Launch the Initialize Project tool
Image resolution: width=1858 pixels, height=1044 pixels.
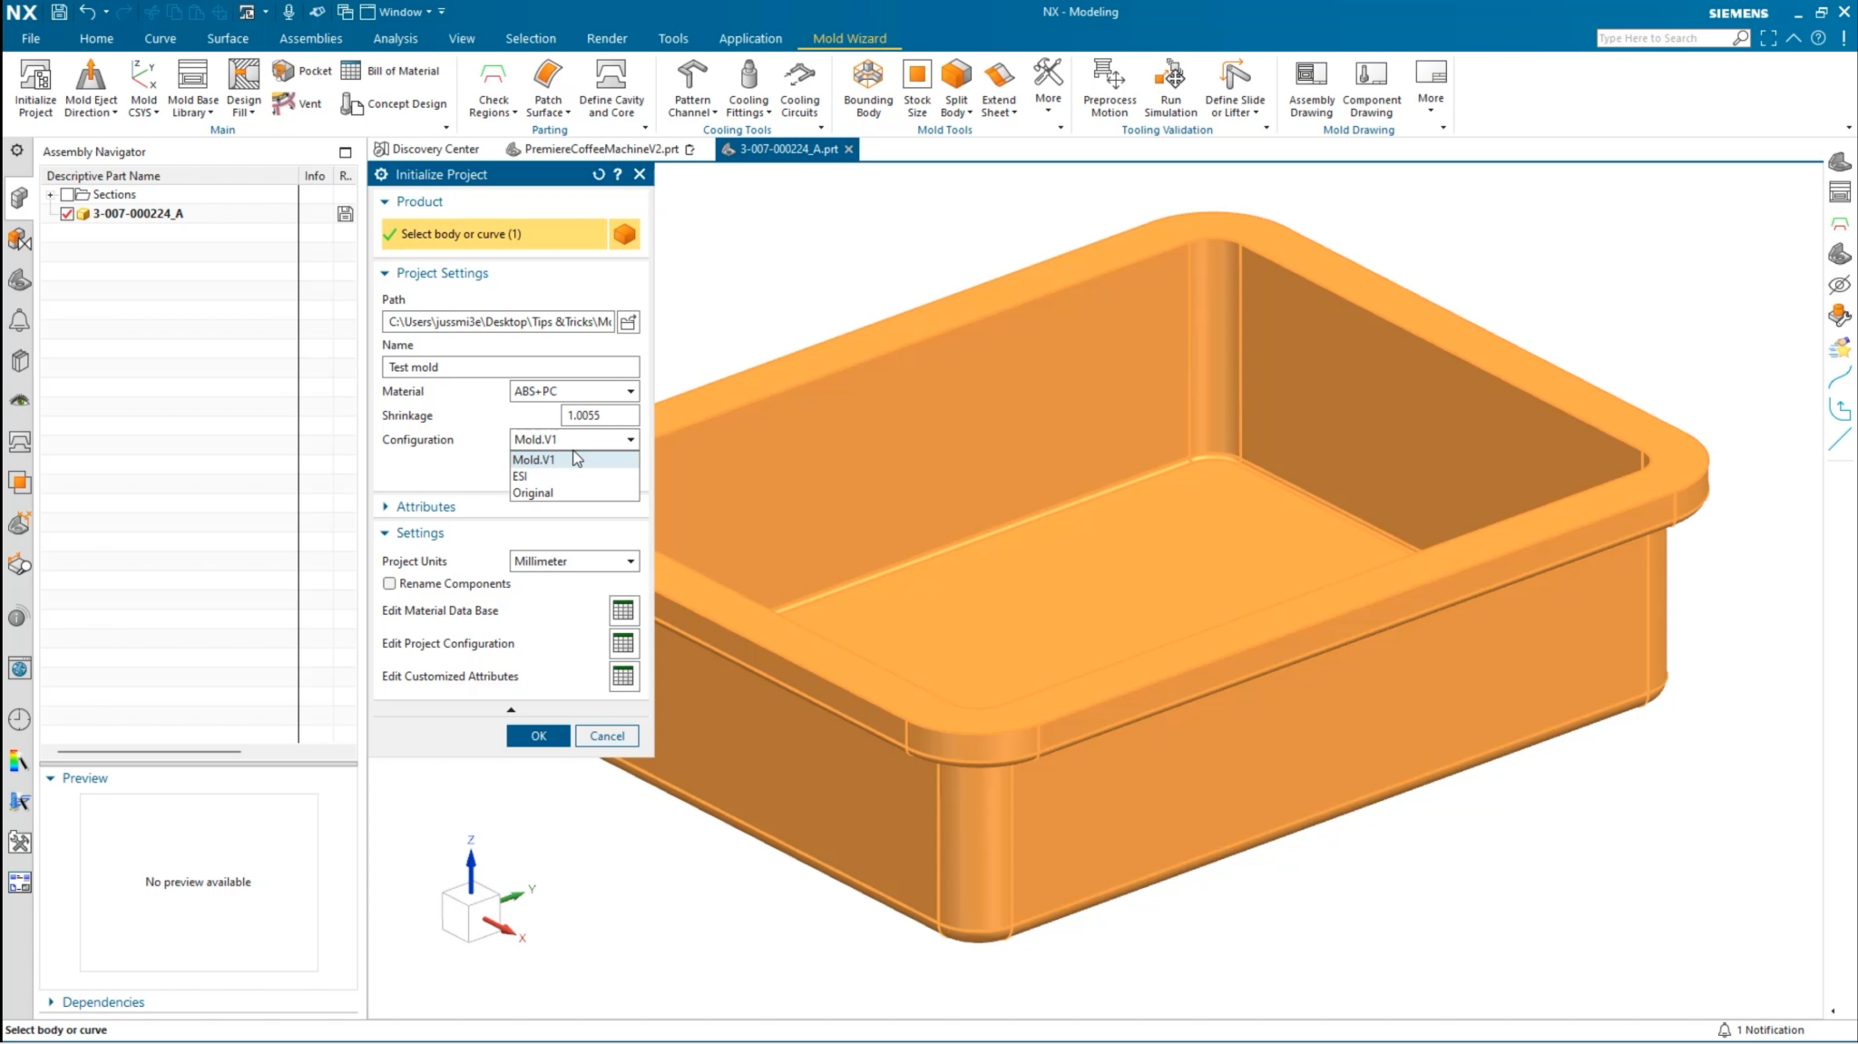34,86
